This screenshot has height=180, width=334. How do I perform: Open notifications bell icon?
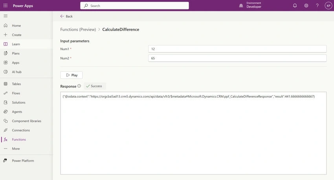coord(295,5)
